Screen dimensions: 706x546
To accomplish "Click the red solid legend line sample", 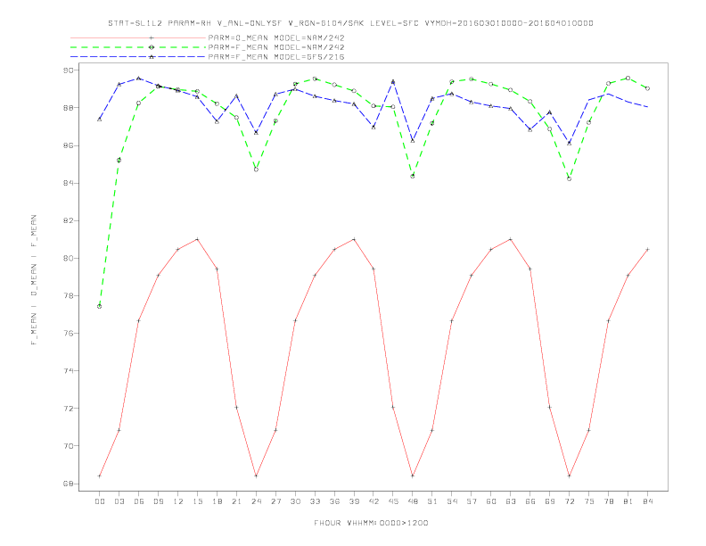I will [138, 37].
